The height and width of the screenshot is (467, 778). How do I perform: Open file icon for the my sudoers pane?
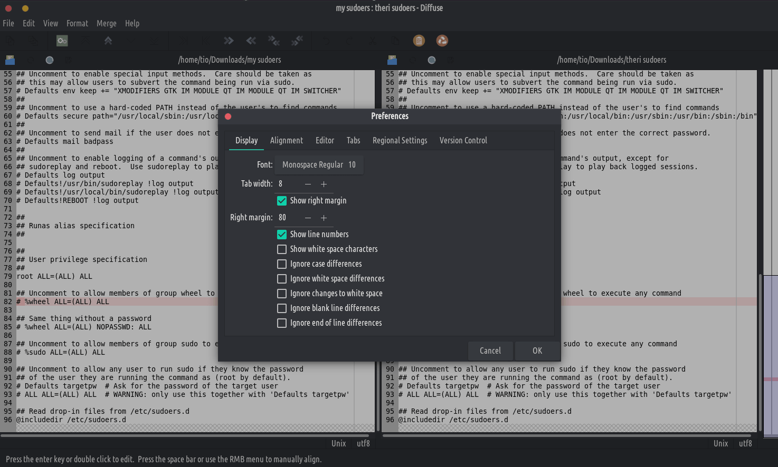(x=10, y=60)
